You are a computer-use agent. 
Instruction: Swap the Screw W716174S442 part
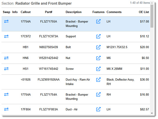coord(6,69)
